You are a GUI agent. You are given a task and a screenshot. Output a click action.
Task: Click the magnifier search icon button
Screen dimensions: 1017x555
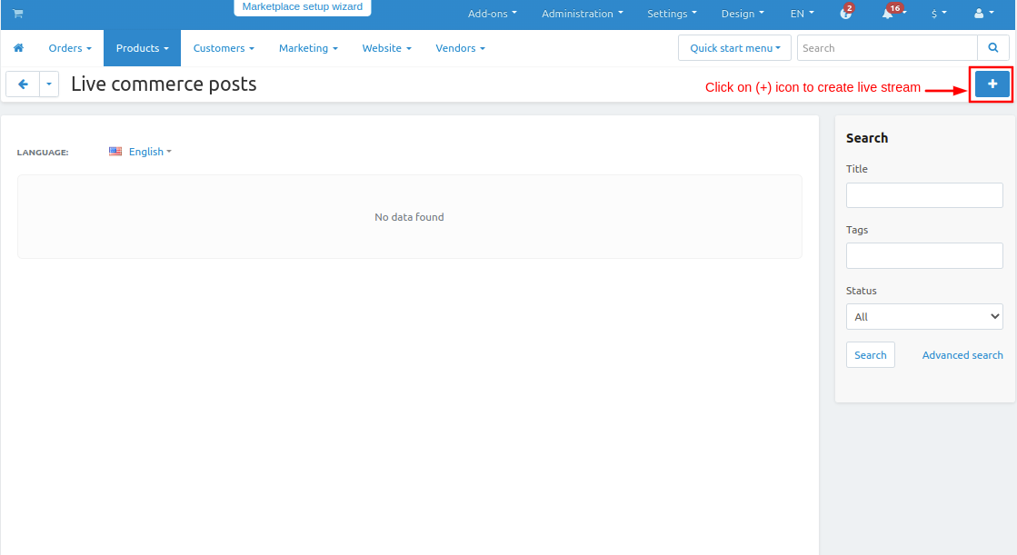[992, 48]
